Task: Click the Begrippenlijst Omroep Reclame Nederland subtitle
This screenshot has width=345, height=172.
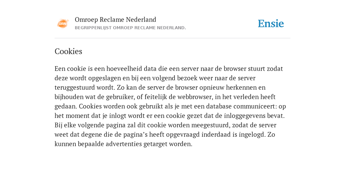Action: 130,28
